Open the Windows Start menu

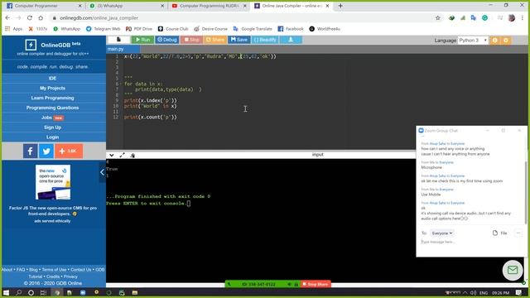point(6,292)
